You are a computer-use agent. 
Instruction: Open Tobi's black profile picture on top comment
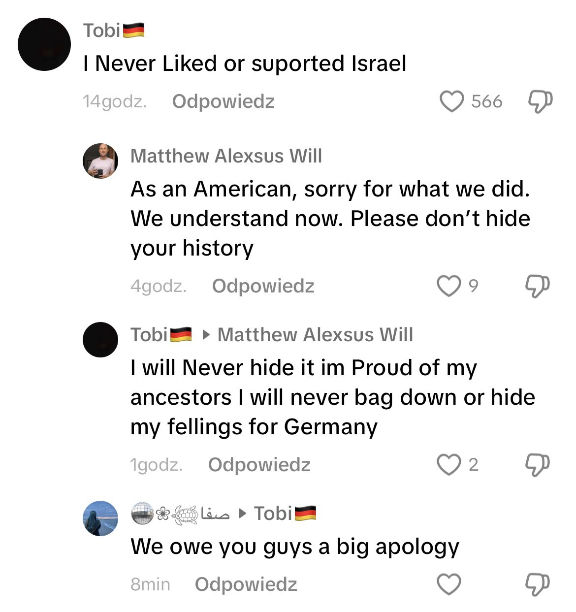(x=44, y=44)
